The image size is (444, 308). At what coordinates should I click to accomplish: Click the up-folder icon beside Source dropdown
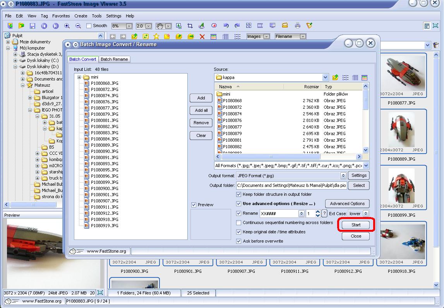click(335, 77)
